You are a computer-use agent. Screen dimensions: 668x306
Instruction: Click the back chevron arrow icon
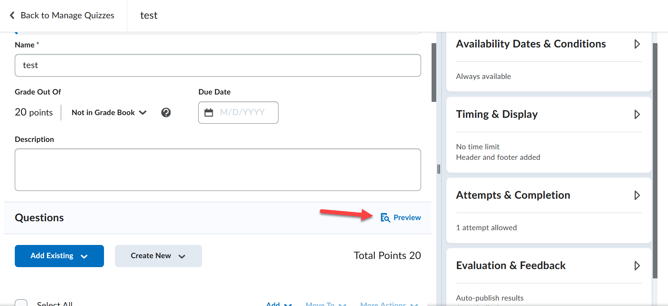pyautogui.click(x=12, y=15)
